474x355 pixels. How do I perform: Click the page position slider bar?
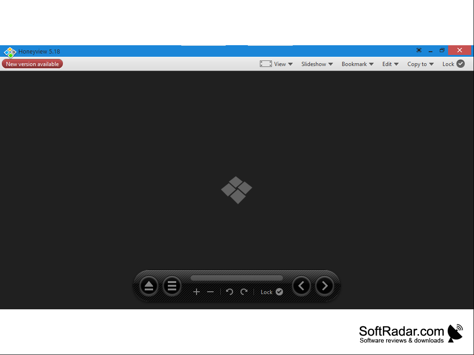(x=237, y=278)
